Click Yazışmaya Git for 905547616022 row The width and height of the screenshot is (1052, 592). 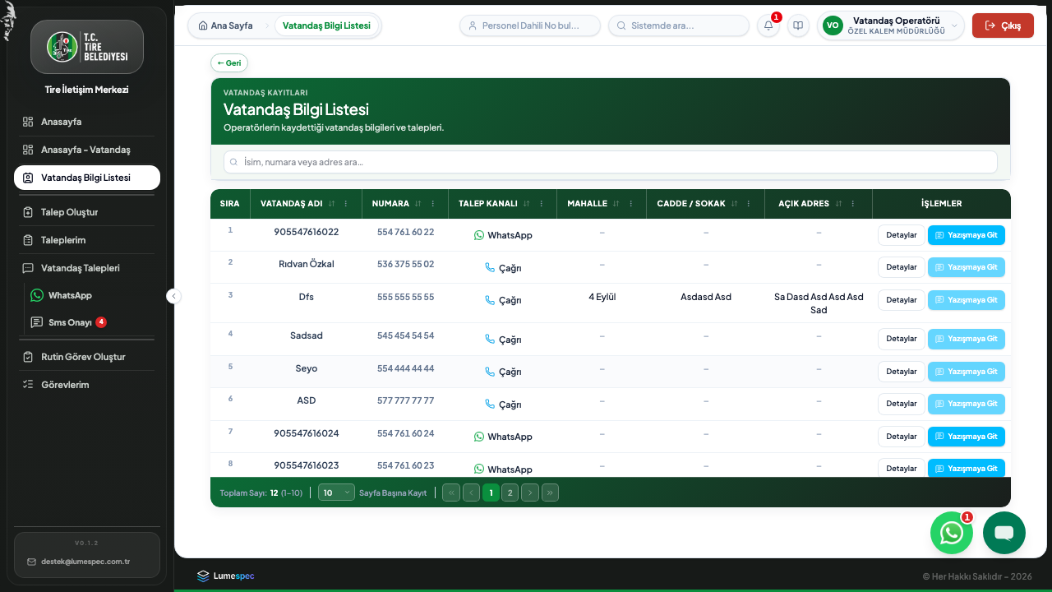click(x=967, y=235)
